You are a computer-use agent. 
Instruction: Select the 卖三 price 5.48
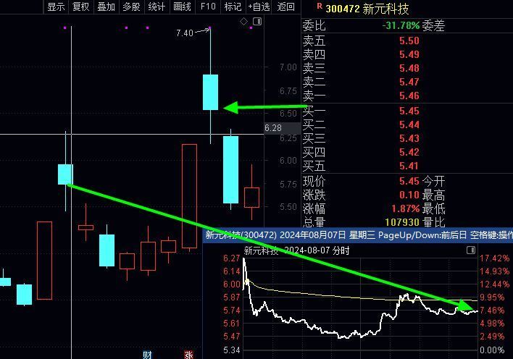click(409, 68)
